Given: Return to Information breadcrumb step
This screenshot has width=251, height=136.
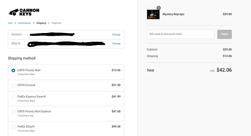Looking at the screenshot, I should (x=24, y=23).
